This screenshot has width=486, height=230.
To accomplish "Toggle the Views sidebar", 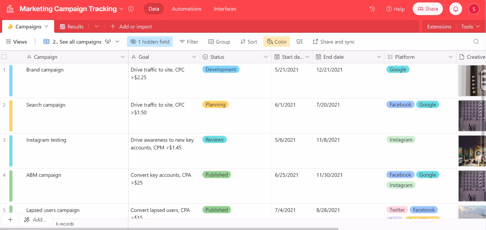I will (16, 42).
